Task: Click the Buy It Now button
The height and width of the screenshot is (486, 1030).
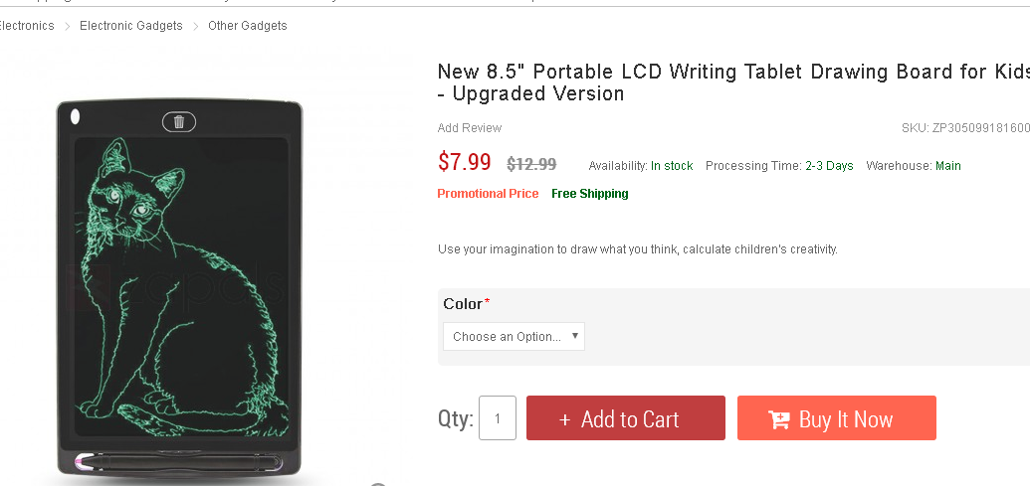Action: pyautogui.click(x=837, y=417)
